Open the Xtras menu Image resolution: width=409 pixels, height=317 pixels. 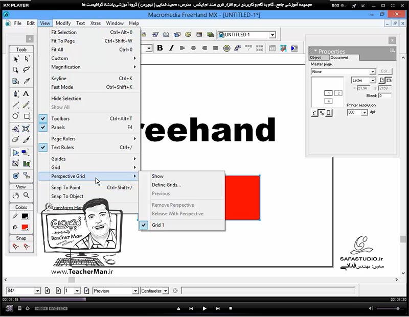[96, 23]
